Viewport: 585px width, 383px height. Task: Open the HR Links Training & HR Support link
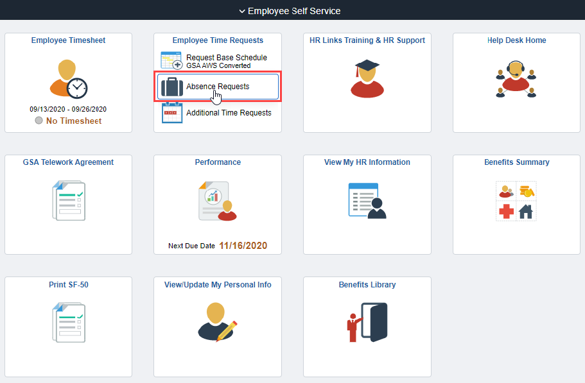point(367,40)
